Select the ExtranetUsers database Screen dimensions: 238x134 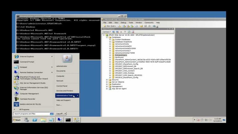[x=121, y=55]
